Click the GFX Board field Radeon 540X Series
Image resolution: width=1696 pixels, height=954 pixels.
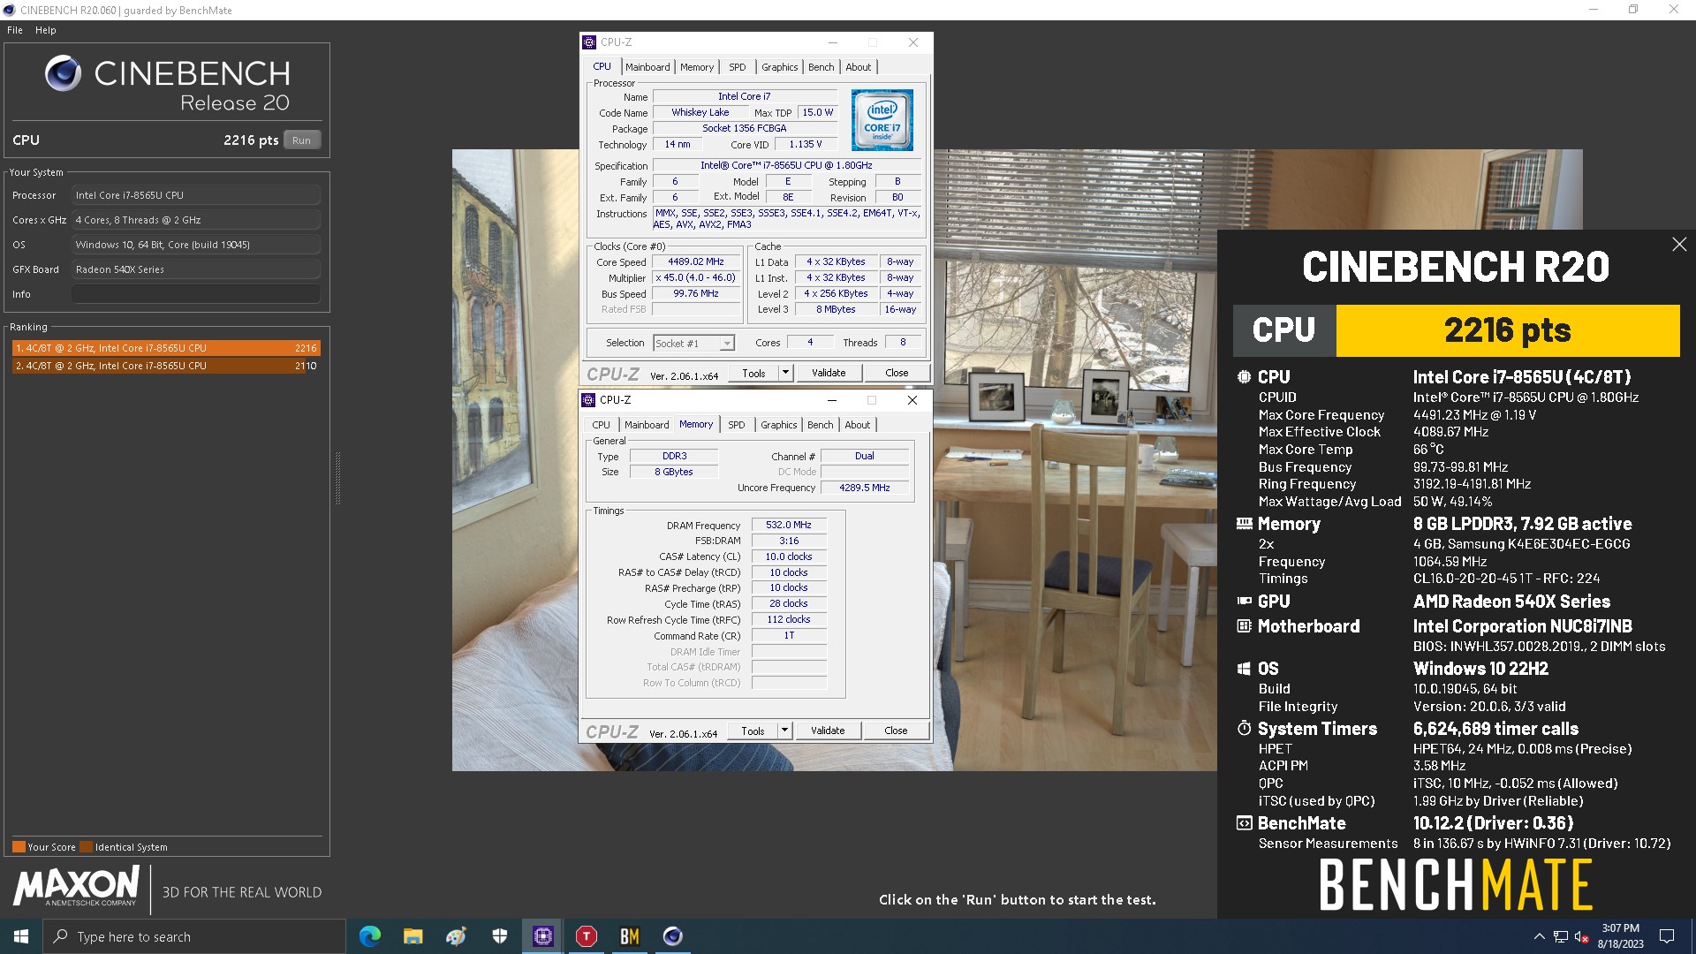[196, 269]
